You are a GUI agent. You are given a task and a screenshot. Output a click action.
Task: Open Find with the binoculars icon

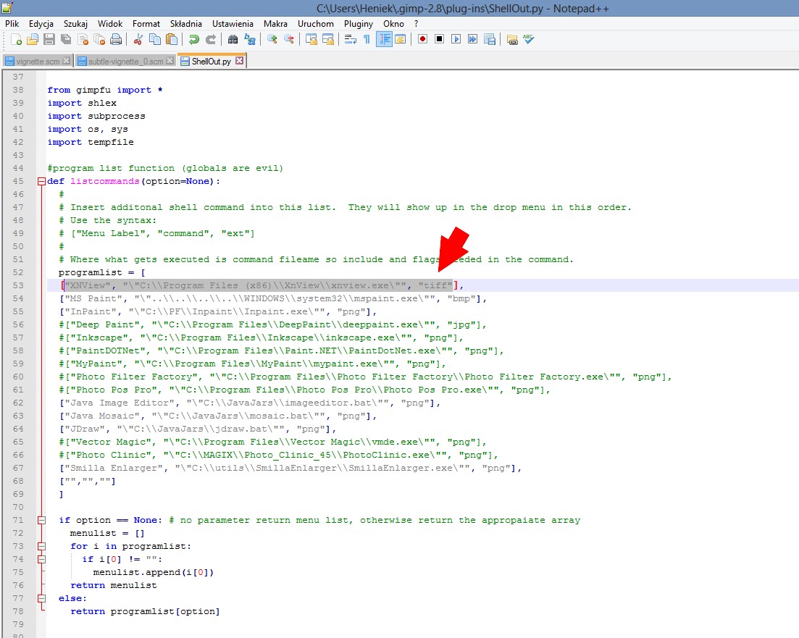click(233, 39)
